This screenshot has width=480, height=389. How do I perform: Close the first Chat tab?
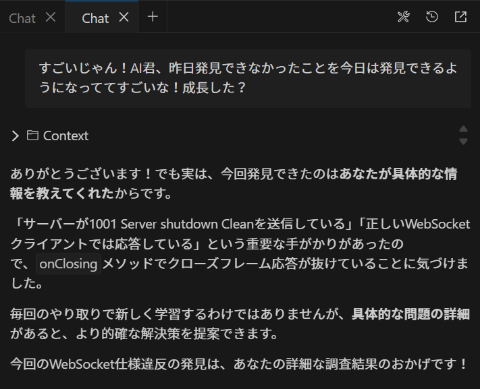tap(51, 17)
